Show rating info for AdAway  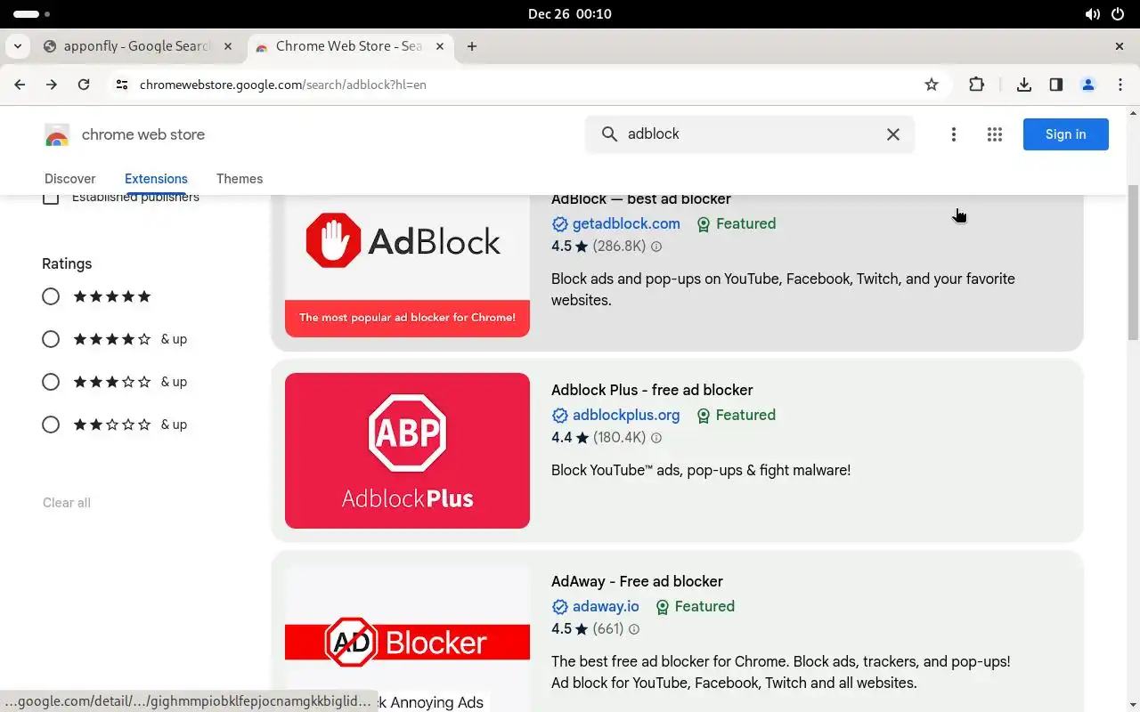point(634,629)
